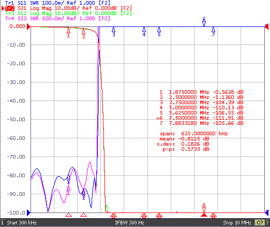Click the red reference level arrow at 0.000
This screenshot has width=270, height=227.
pyautogui.click(x=28, y=26)
